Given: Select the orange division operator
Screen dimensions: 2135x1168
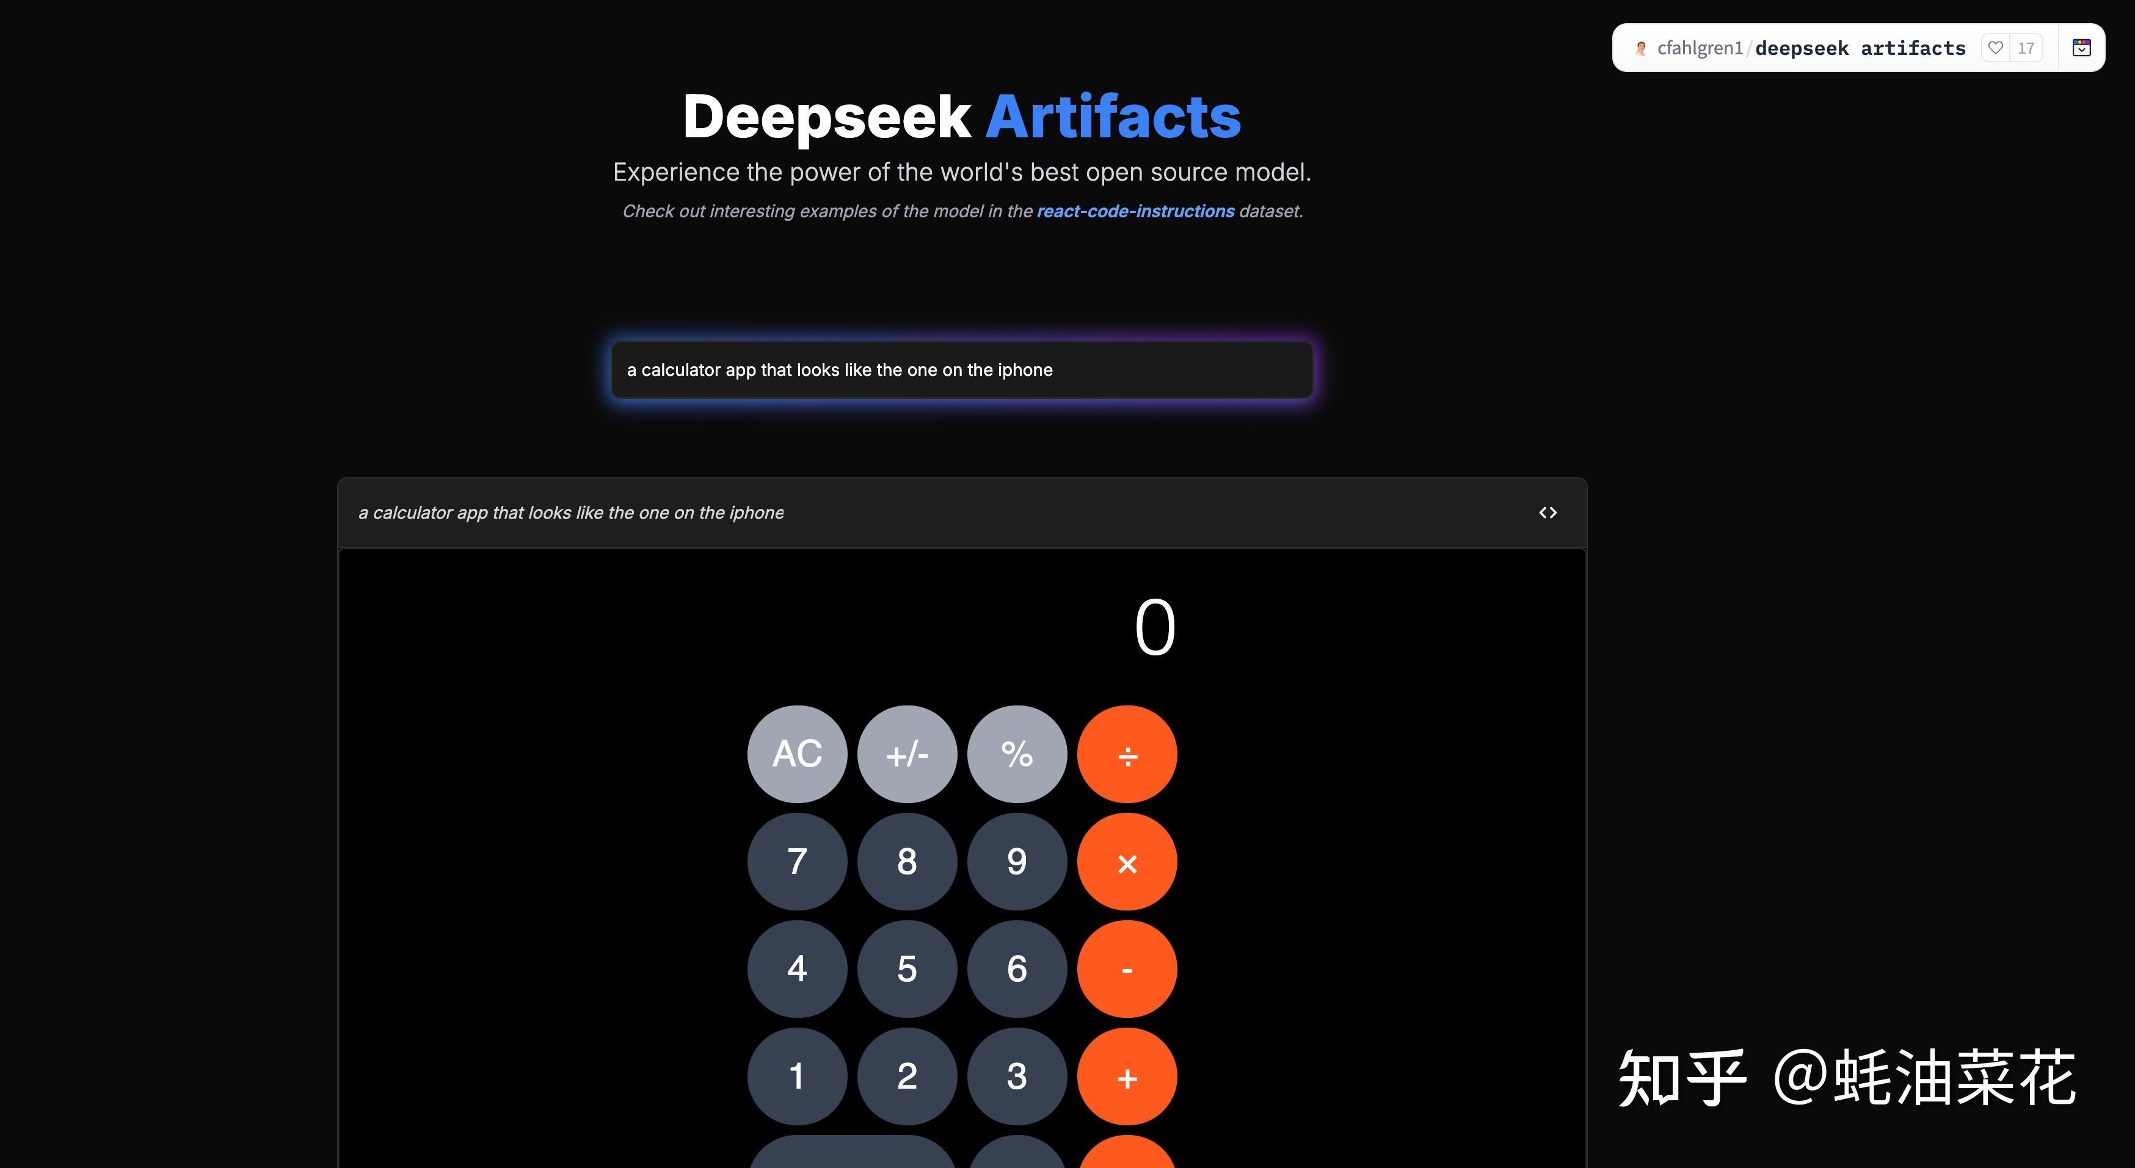Looking at the screenshot, I should 1126,754.
